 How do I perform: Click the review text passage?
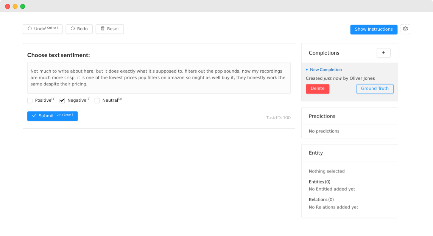(x=159, y=78)
